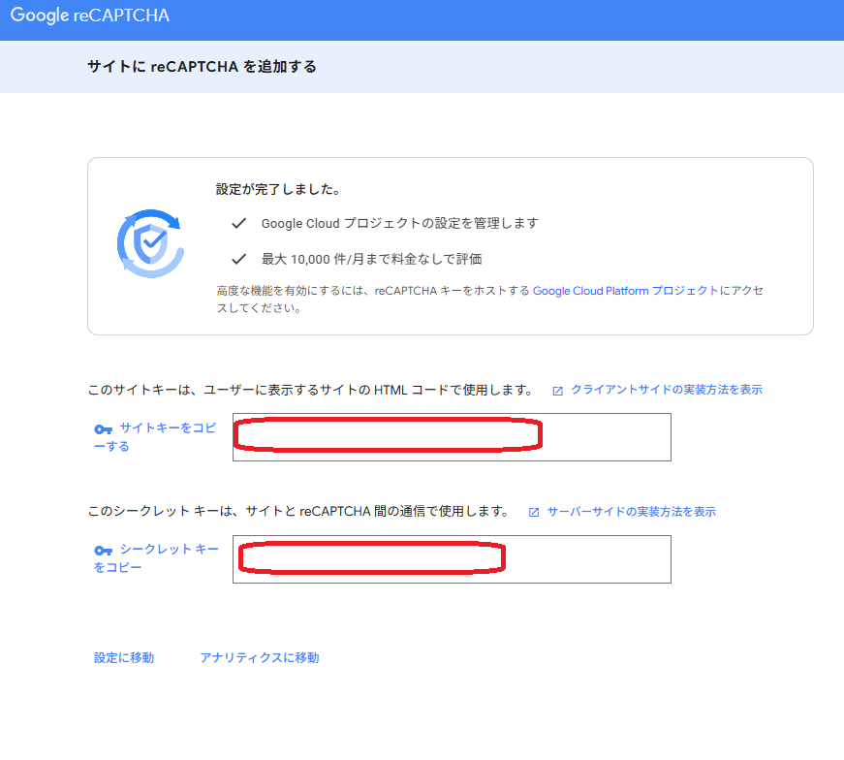Viewport: 844px width, 760px height.
Task: Click the text 設定が完了しました。
Action: (x=278, y=190)
